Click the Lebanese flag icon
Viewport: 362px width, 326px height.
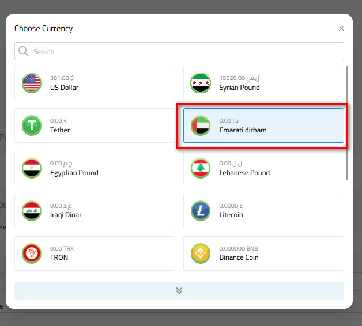[x=201, y=168]
